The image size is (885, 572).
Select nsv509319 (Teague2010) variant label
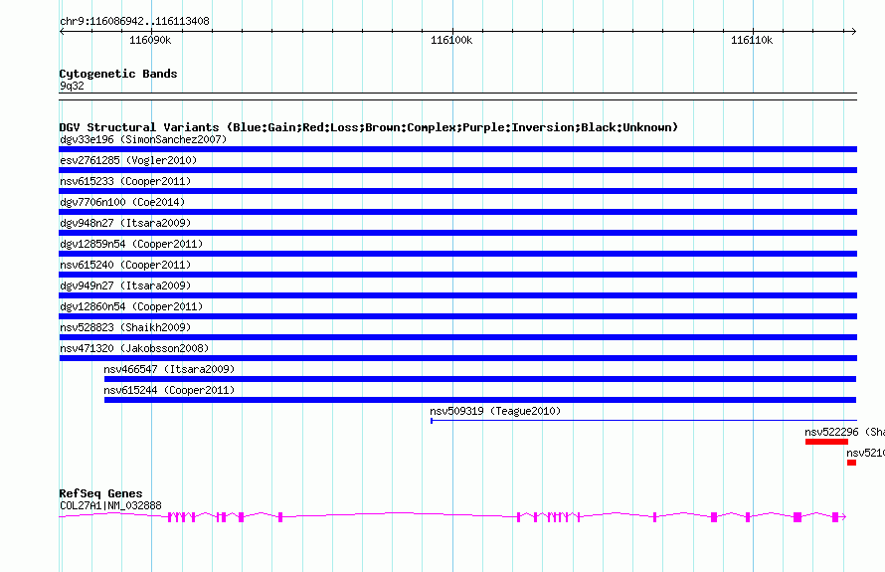click(x=495, y=411)
